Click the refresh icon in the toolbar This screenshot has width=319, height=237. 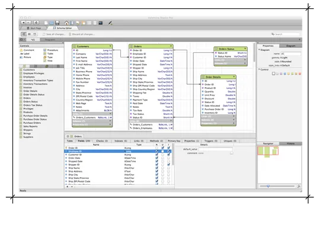tap(36, 23)
